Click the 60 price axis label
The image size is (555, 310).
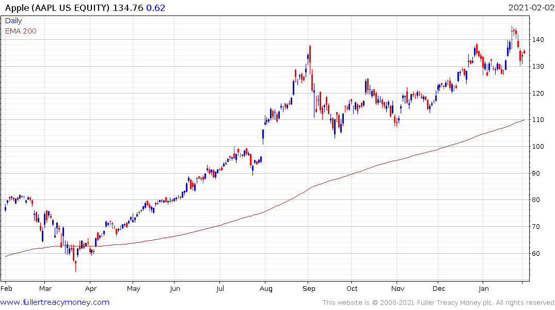pyautogui.click(x=536, y=253)
